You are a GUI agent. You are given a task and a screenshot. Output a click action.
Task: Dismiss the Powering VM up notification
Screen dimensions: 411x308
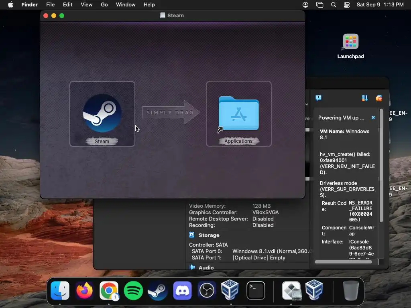tap(373, 118)
